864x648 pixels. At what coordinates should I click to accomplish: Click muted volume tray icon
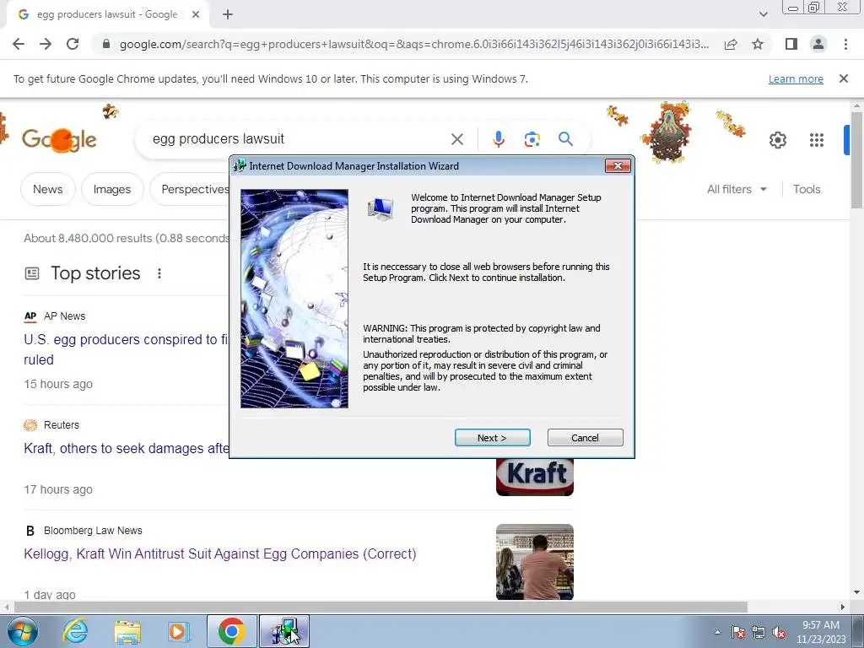click(779, 632)
